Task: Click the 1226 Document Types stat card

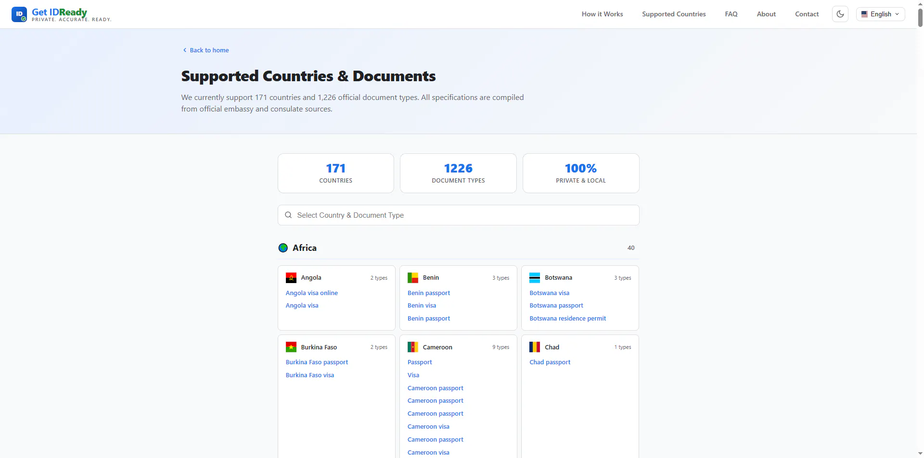Action: [x=458, y=173]
